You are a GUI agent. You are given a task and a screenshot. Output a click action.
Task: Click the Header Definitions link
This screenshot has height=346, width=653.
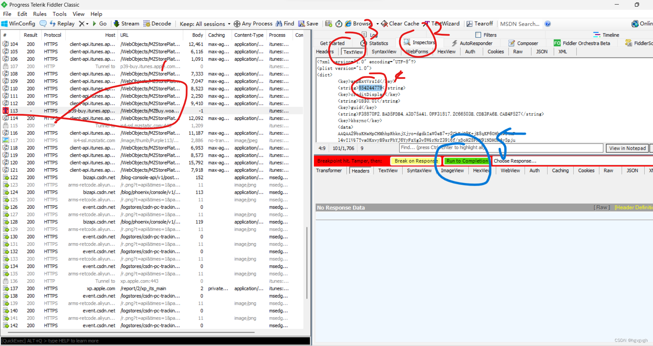tap(633, 207)
